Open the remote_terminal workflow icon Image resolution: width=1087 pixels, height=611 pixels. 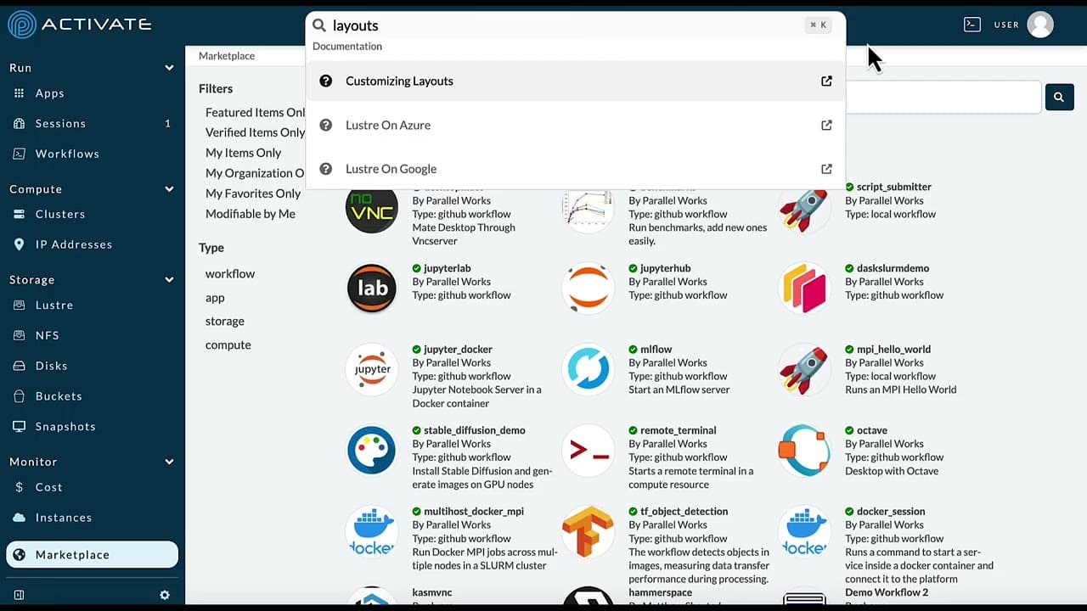[x=589, y=451]
